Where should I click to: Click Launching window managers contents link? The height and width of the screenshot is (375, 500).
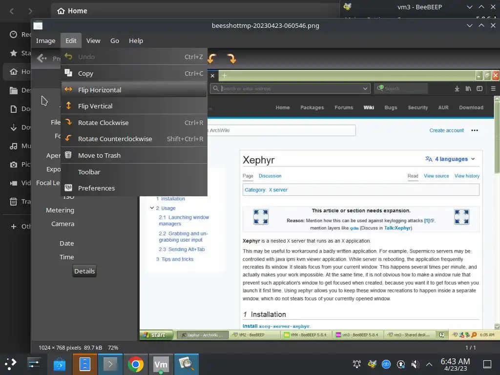point(184,220)
